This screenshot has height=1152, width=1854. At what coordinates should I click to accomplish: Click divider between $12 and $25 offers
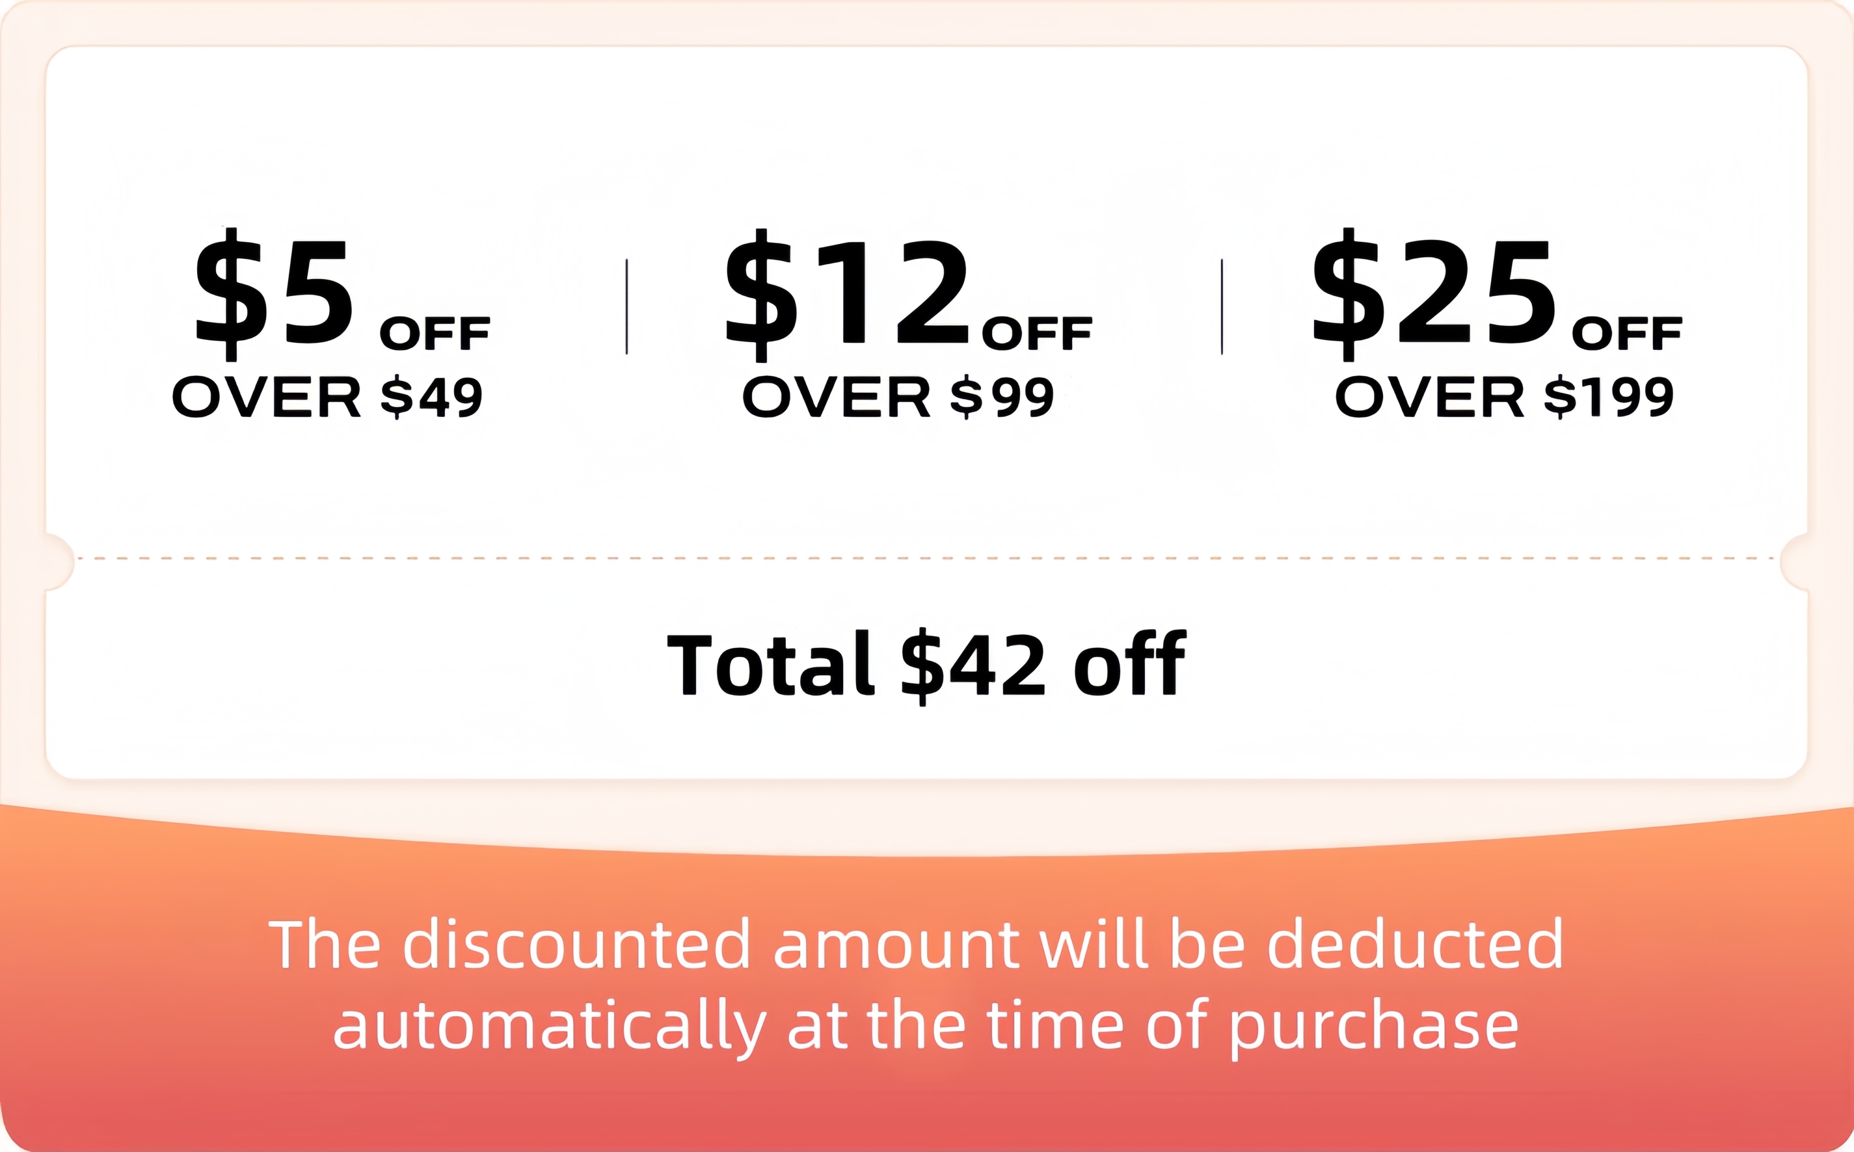[1222, 306]
